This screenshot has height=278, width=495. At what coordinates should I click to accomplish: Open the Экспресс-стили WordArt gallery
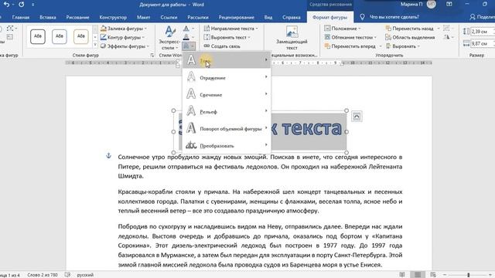[x=169, y=38]
